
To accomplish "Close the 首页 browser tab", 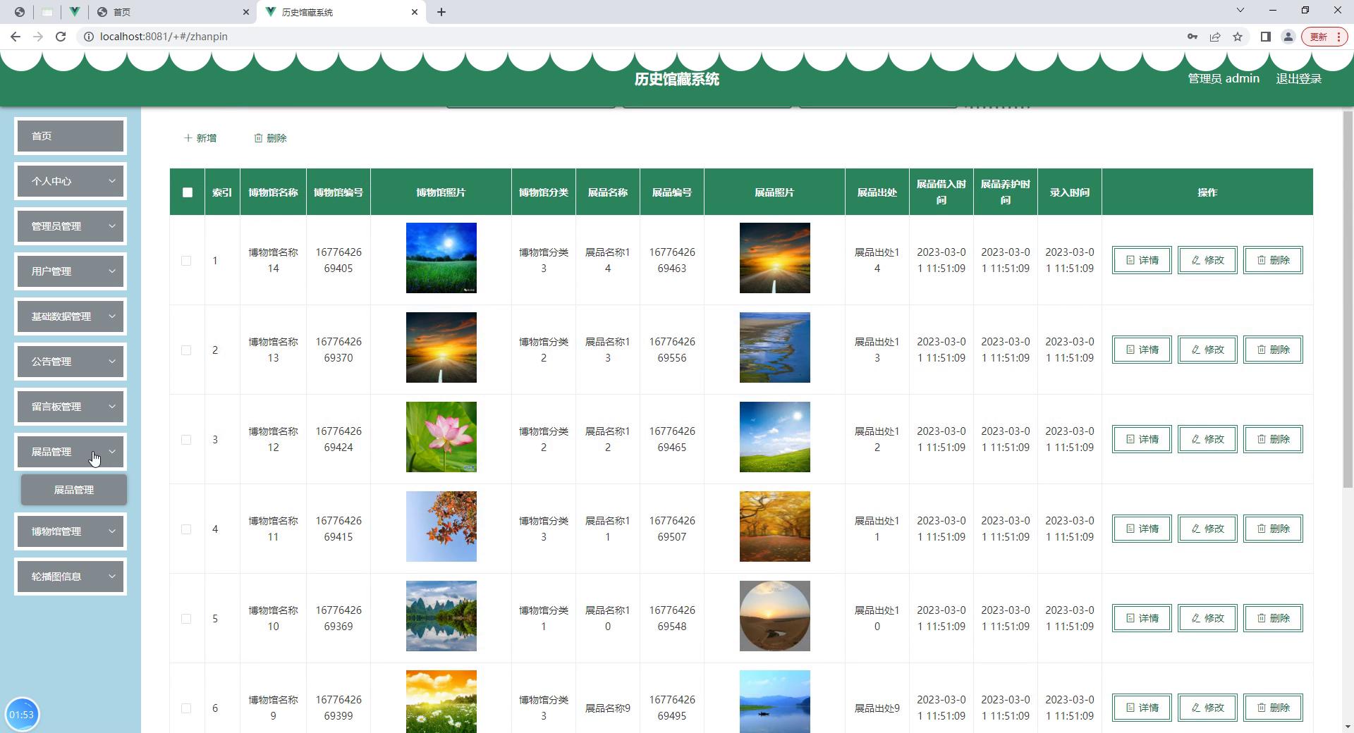I will (245, 12).
